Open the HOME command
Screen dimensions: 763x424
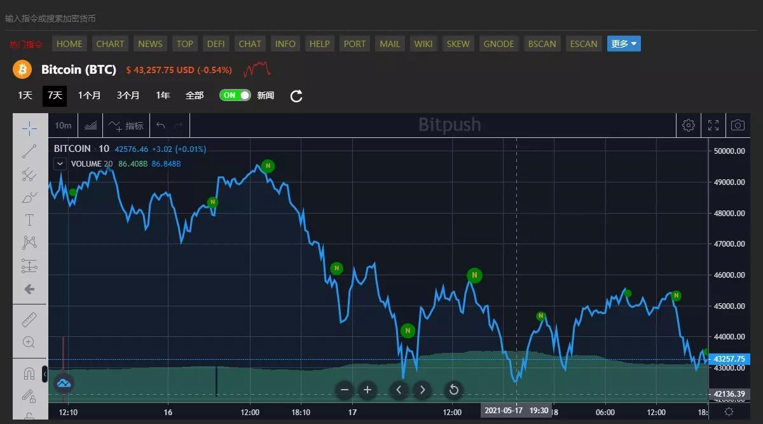tap(69, 44)
